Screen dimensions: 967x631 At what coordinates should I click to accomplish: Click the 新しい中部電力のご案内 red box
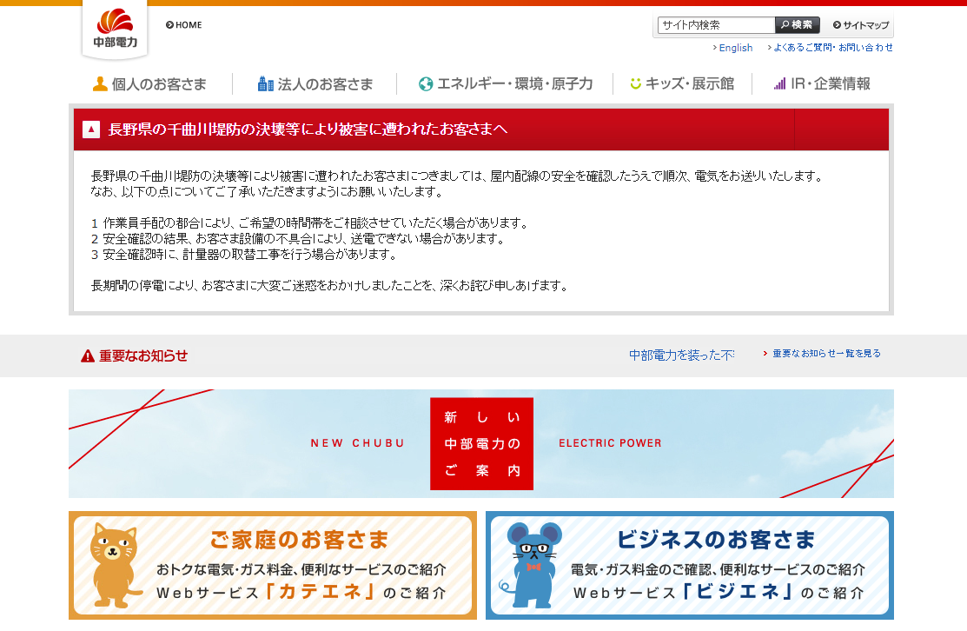481,443
